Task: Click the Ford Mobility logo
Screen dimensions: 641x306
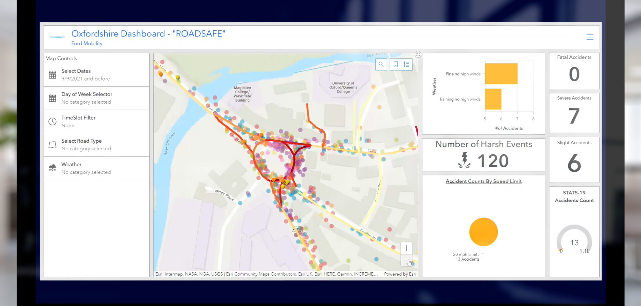Action: 57,37
